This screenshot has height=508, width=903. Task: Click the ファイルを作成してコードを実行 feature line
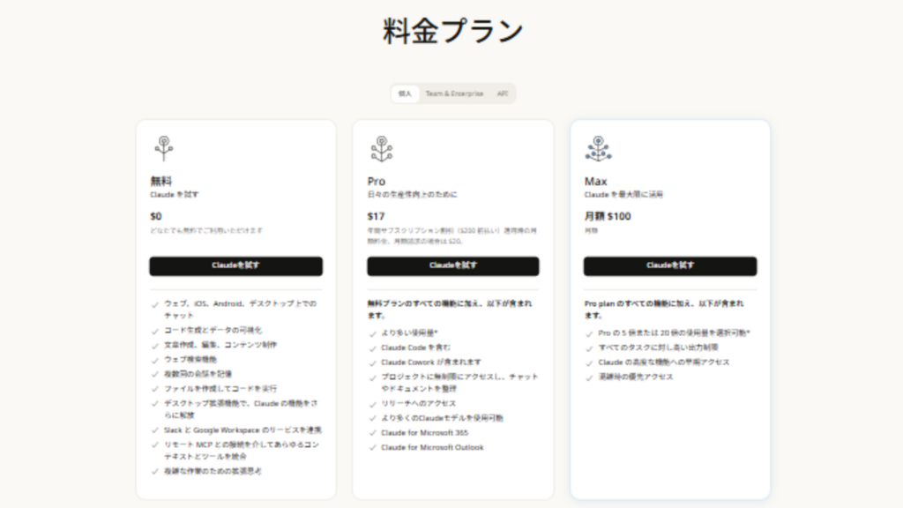[220, 389]
